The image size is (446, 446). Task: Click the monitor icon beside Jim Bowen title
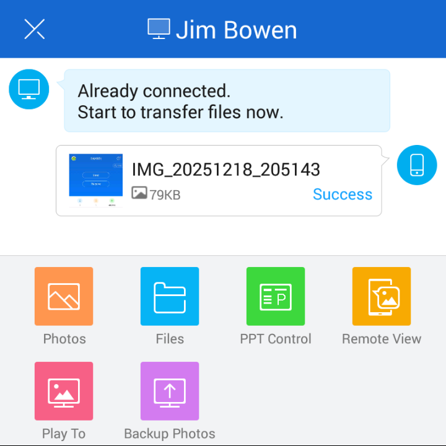click(159, 28)
